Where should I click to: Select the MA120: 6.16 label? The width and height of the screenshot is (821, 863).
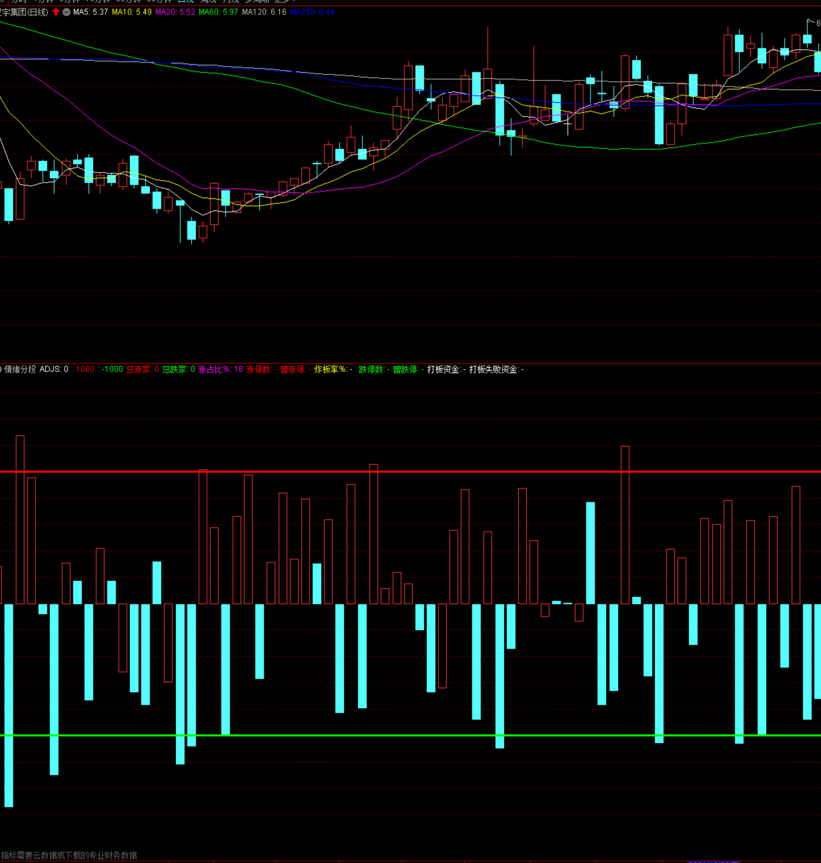[x=264, y=12]
